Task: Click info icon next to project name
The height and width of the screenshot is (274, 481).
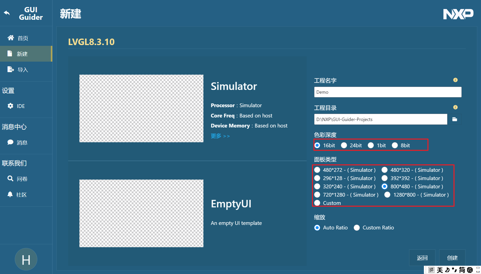Action: (455, 80)
